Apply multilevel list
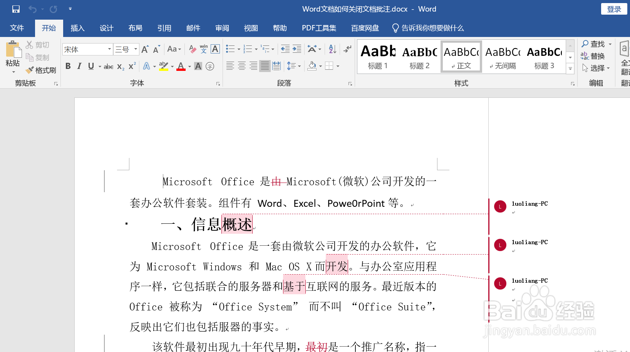The width and height of the screenshot is (630, 352). click(x=265, y=49)
